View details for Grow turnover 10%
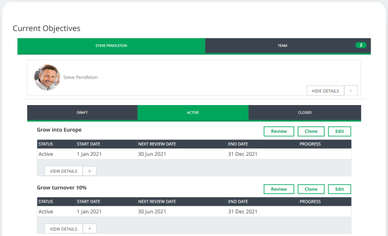The image size is (388, 236). click(63, 229)
